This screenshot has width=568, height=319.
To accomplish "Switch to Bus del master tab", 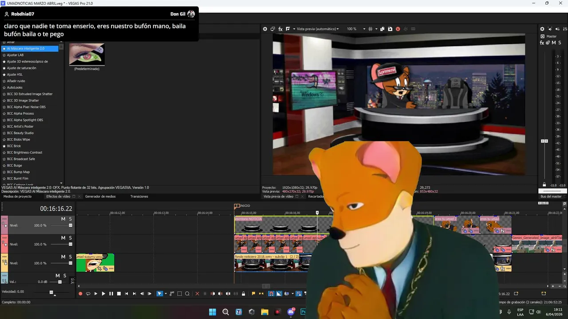I will click(x=551, y=196).
